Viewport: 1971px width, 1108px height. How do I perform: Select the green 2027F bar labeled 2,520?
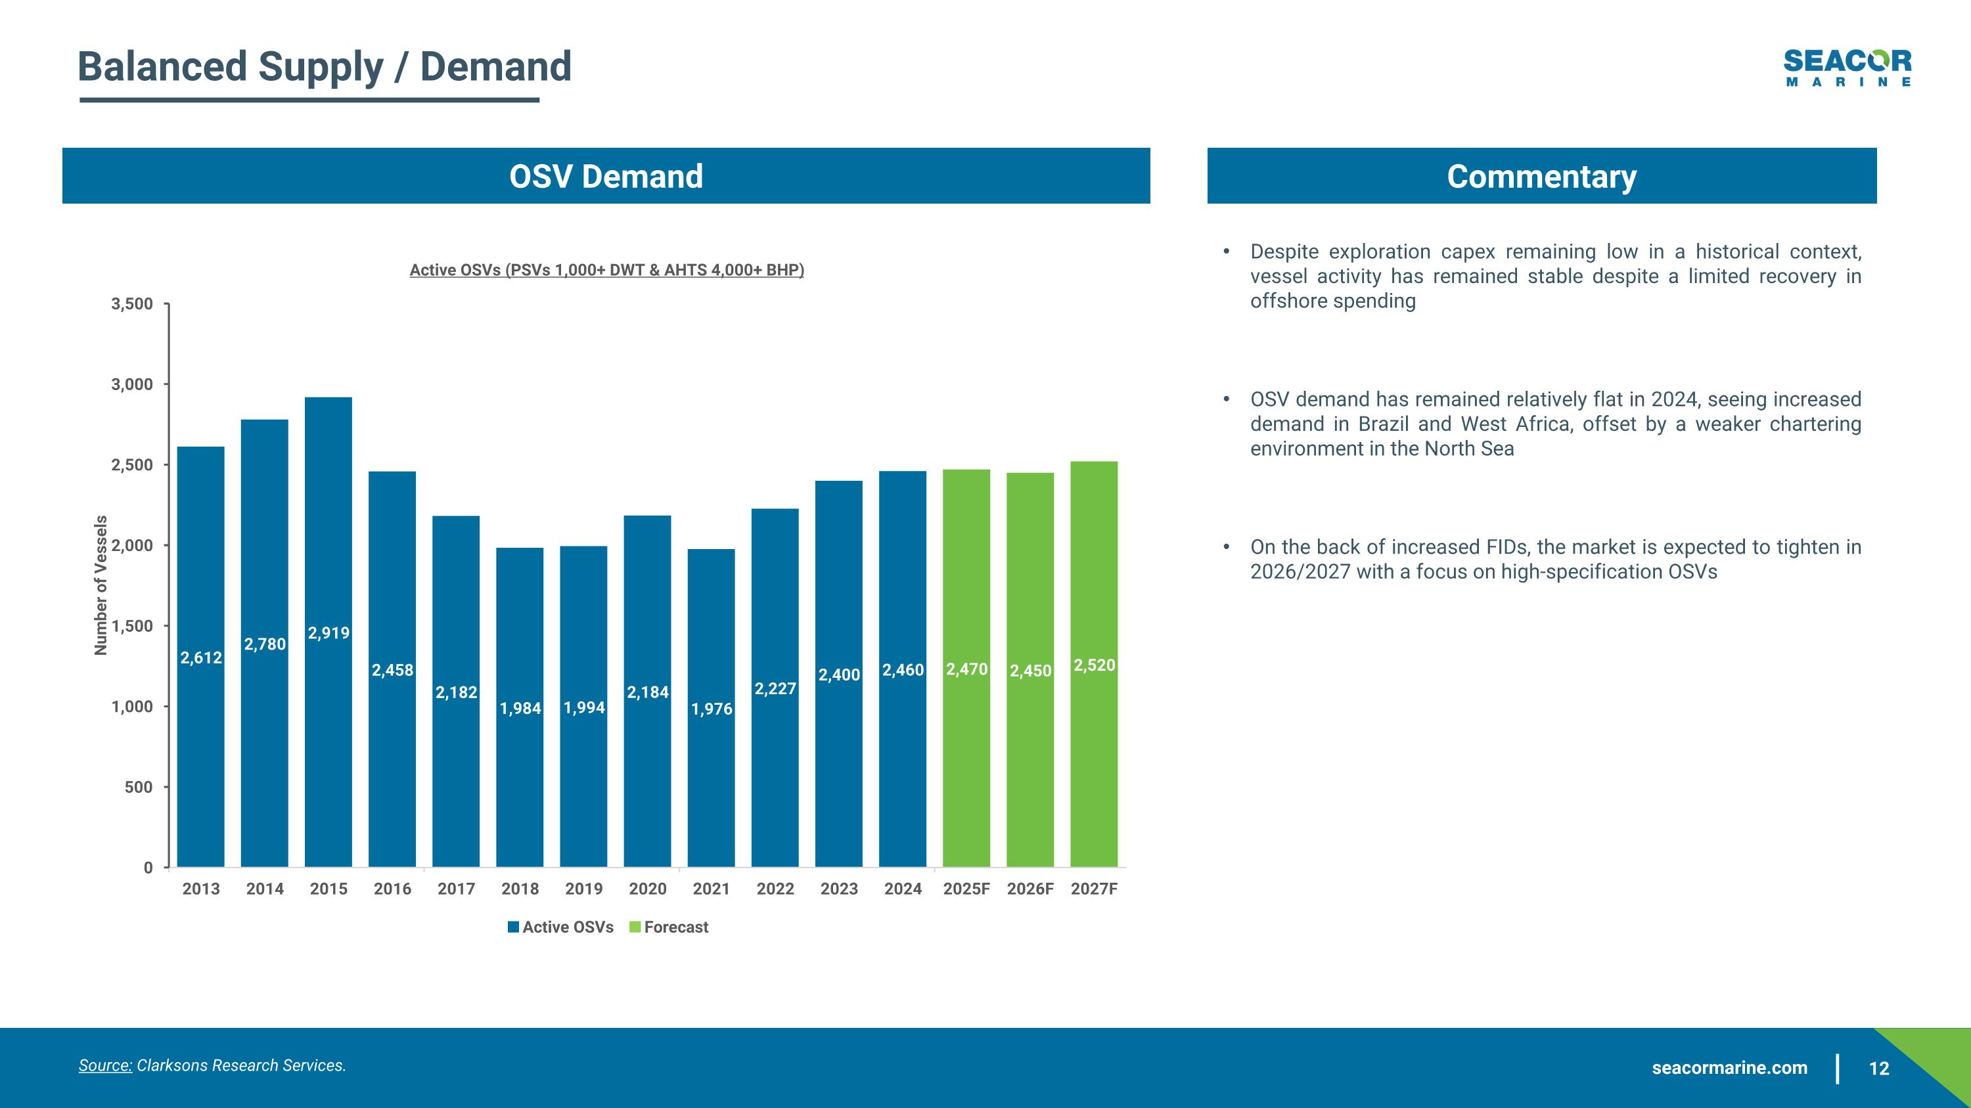pyautogui.click(x=1094, y=665)
